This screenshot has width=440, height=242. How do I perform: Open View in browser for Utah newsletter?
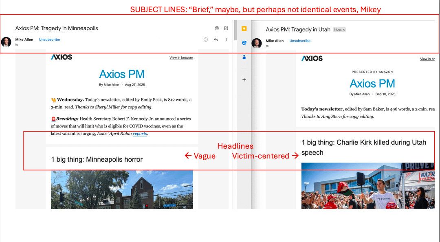[427, 59]
